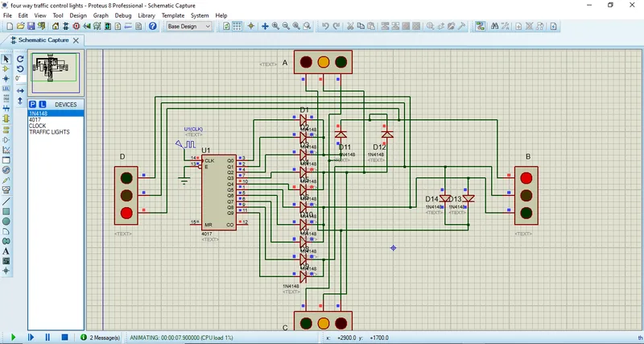Click traffic light B component
This screenshot has width=644, height=344.
(x=526, y=196)
